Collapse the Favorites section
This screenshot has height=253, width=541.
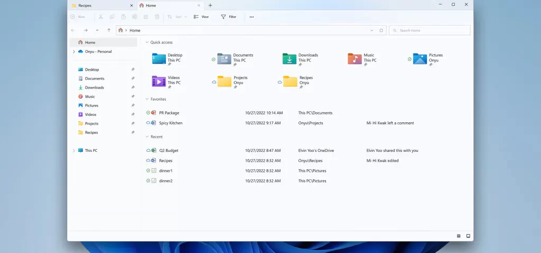(147, 99)
